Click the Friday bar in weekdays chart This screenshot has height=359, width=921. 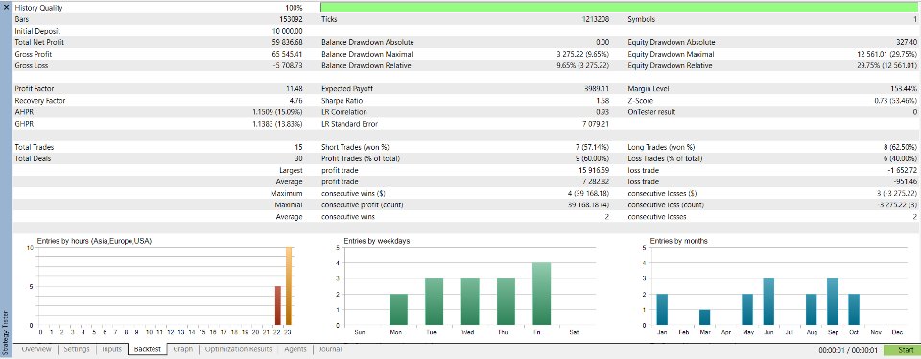click(x=541, y=295)
